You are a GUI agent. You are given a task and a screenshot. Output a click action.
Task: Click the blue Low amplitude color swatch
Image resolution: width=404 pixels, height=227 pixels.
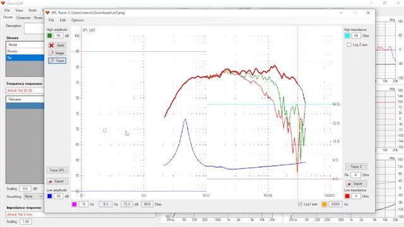click(49, 196)
